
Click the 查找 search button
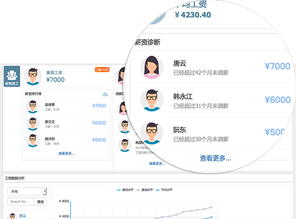(40, 202)
